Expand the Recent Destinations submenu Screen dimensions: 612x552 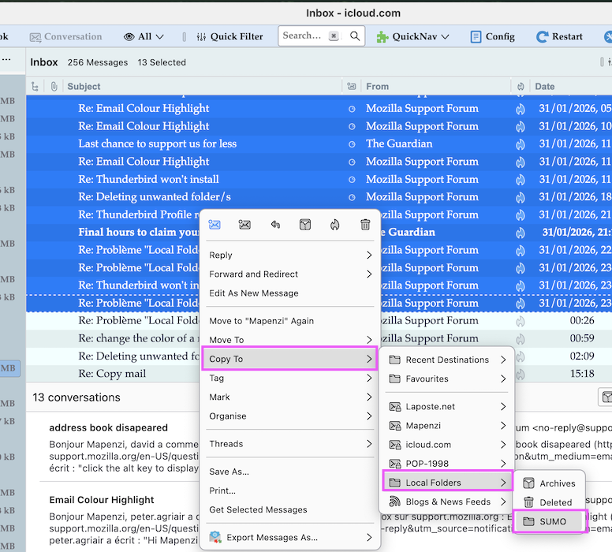tap(447, 360)
